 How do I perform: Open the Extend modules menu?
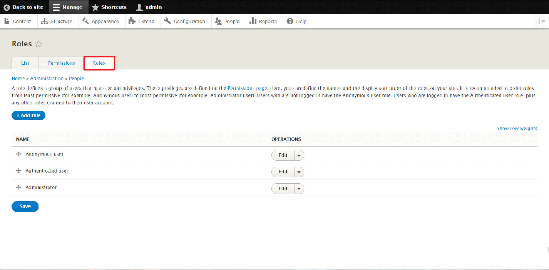(142, 21)
